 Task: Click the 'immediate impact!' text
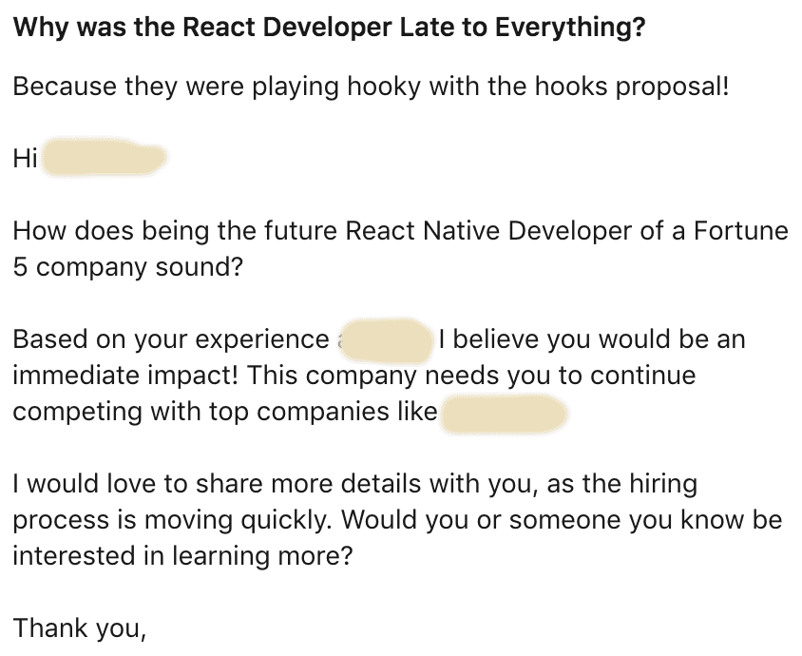pos(125,376)
